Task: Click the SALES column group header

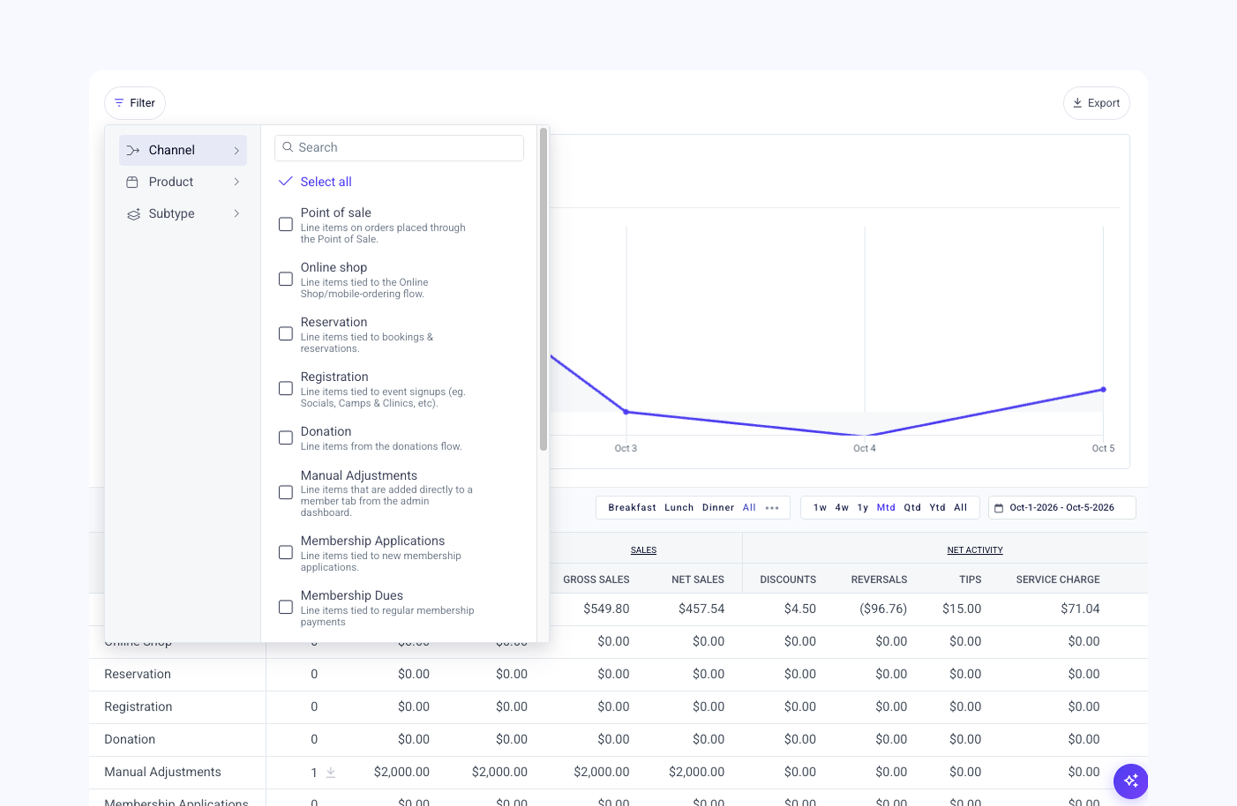Action: tap(643, 550)
